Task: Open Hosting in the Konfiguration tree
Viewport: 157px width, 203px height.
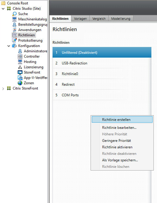Action: click(30, 62)
